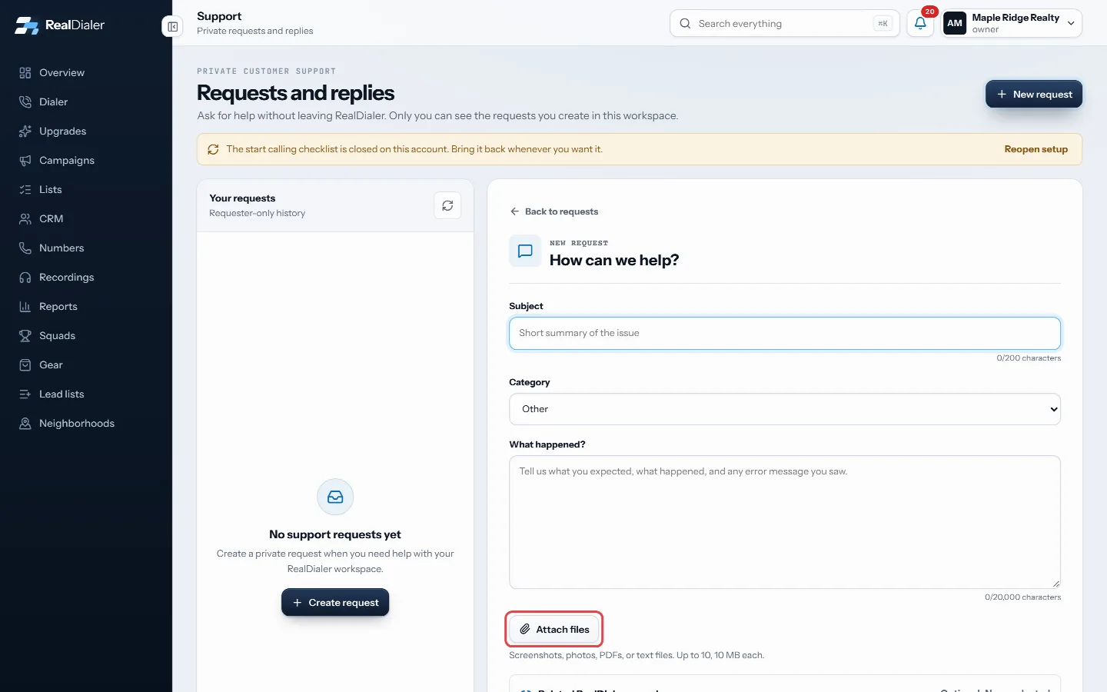This screenshot has width=1107, height=692.
Task: Click the Gear bag icon in sidebar
Action: pos(25,365)
